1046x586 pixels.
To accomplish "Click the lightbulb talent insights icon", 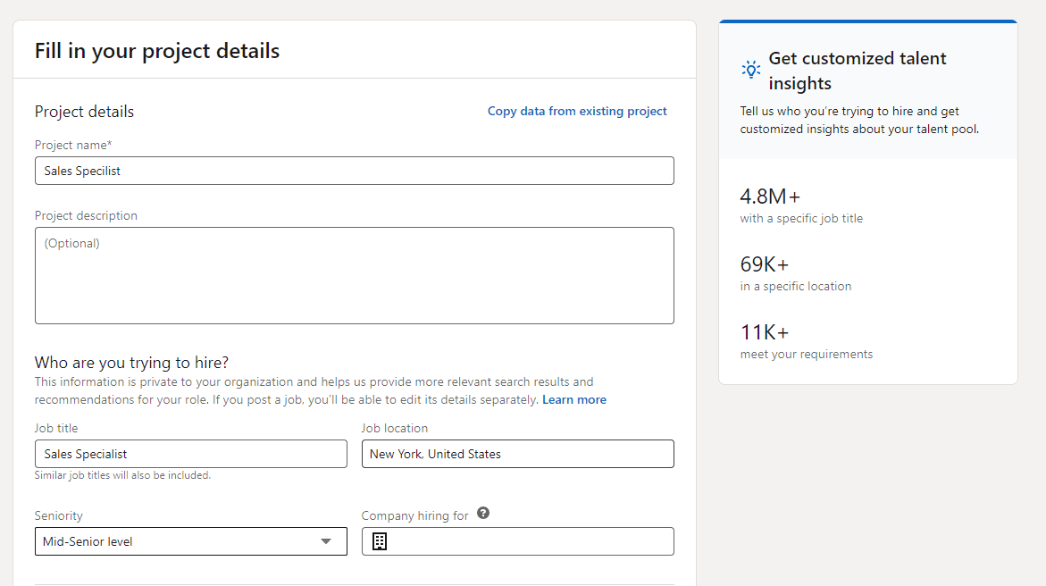I will 751,70.
